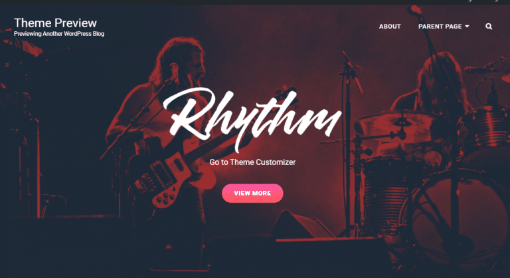Open the ABOUT menu item
This screenshot has width=510, height=278.
click(390, 27)
